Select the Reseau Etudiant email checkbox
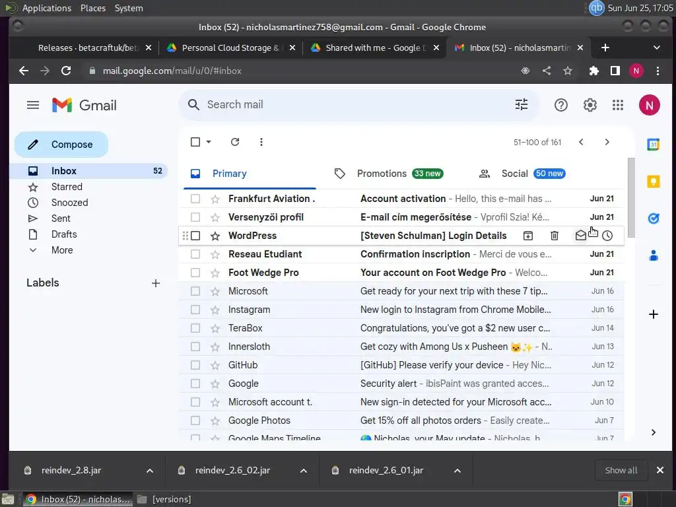The image size is (676, 507). tap(195, 254)
